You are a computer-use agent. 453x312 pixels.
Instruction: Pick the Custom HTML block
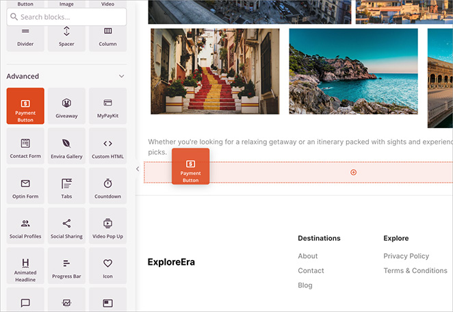(x=107, y=146)
